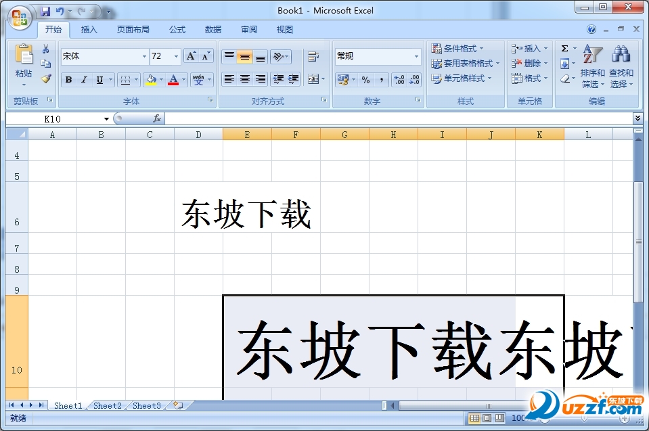This screenshot has width=649, height=431.
Task: Toggle italic formatting
Action: (x=84, y=79)
